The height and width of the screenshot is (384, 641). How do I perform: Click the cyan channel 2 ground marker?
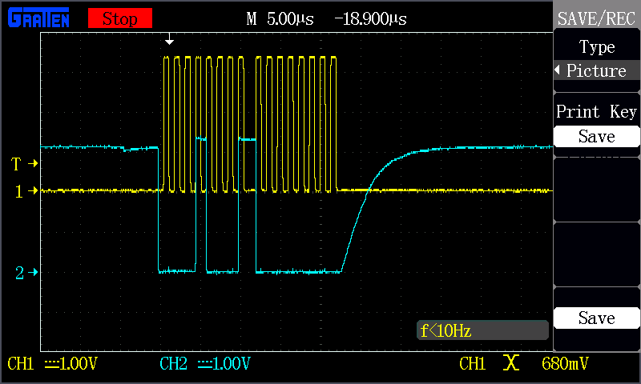26,272
